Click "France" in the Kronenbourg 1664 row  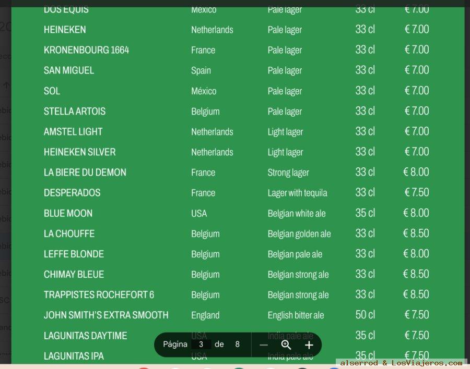point(203,50)
